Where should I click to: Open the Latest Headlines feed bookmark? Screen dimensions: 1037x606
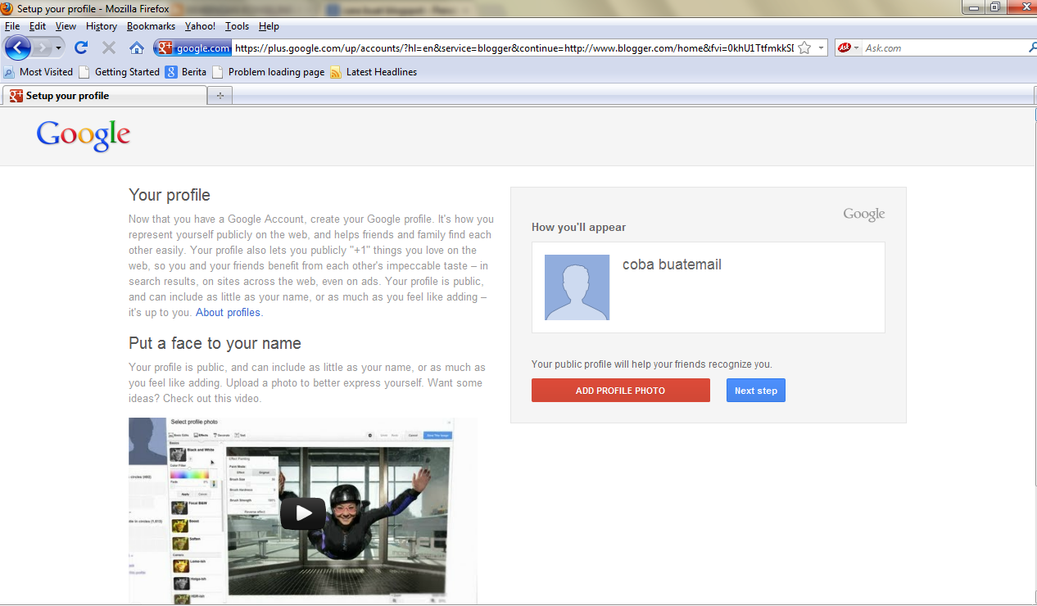coord(374,72)
